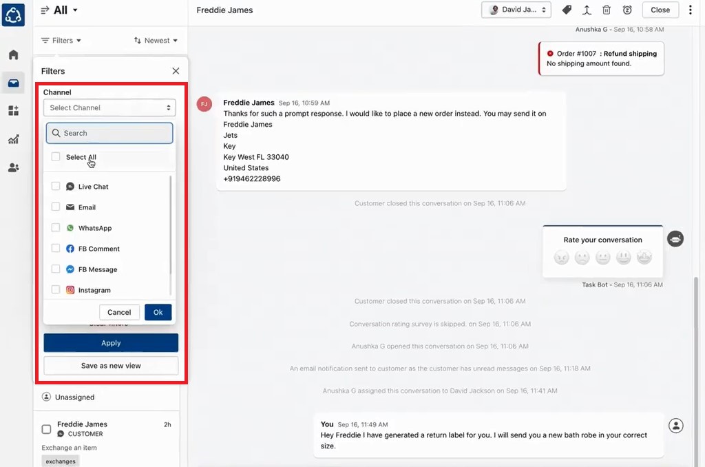This screenshot has height=467, width=705.
Task: Expand the Select Channel dropdown
Action: tap(109, 107)
